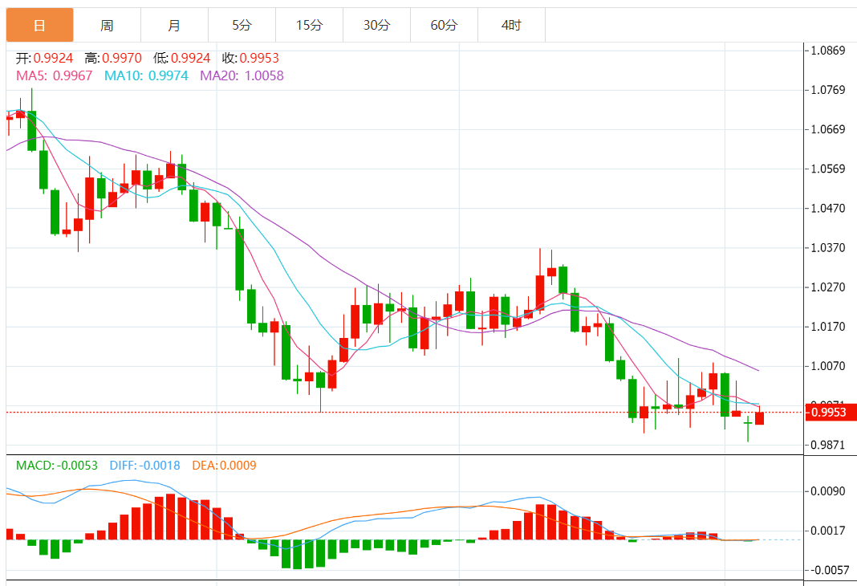The height and width of the screenshot is (586, 857).
Task: Click the MACD: -0.0053 label
Action: [x=57, y=466]
